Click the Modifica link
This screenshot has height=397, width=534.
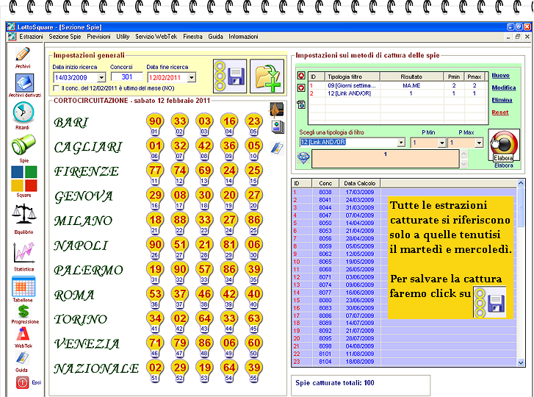coord(504,87)
